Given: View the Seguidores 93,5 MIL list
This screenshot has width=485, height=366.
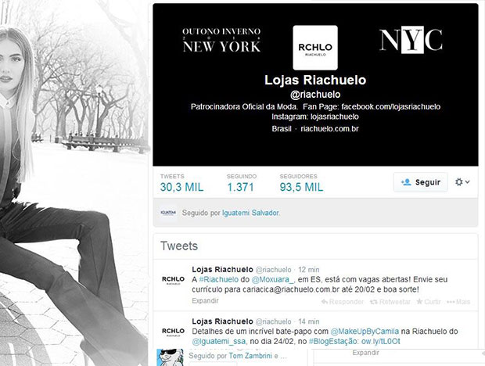Looking at the screenshot, I should [301, 183].
